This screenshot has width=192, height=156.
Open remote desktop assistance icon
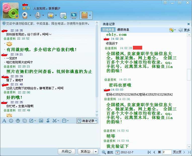click(x=74, y=16)
